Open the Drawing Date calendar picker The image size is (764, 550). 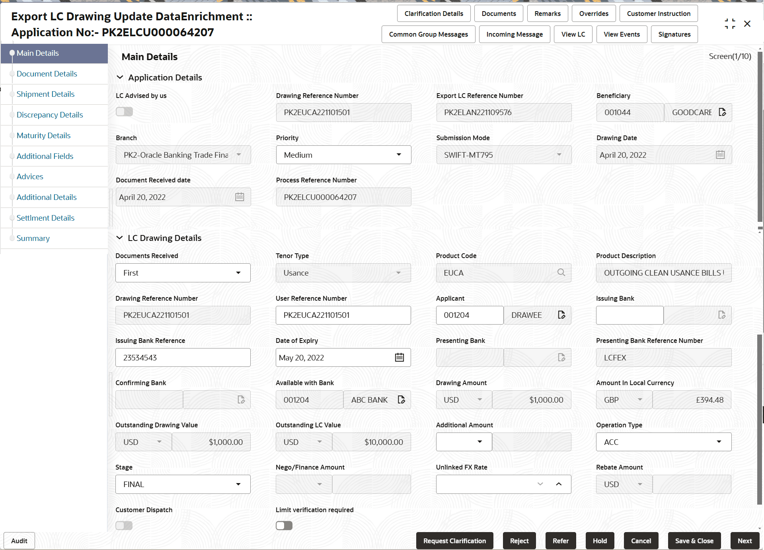click(720, 155)
